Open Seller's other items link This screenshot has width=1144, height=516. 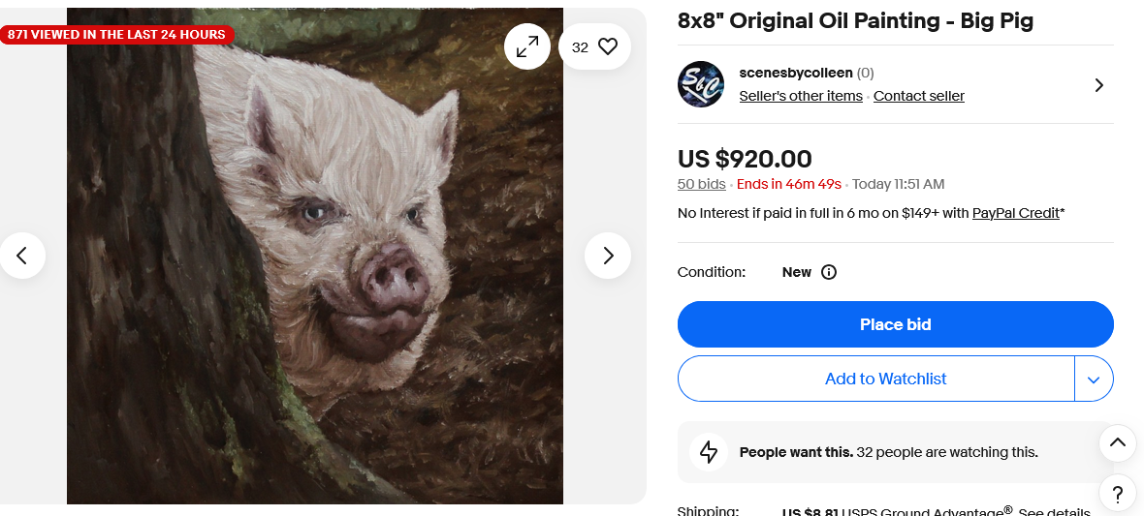(801, 96)
